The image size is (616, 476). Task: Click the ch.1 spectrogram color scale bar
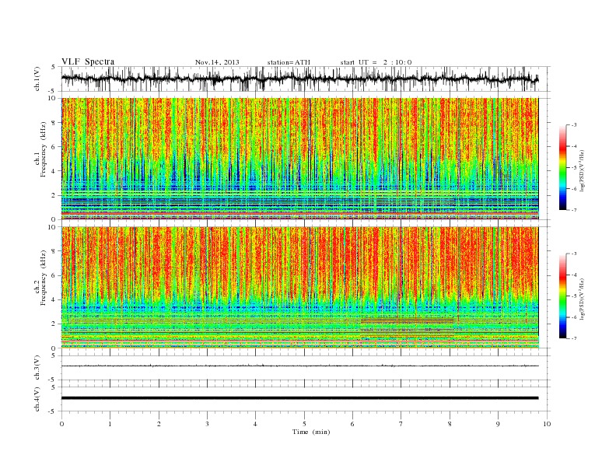pyautogui.click(x=562, y=168)
